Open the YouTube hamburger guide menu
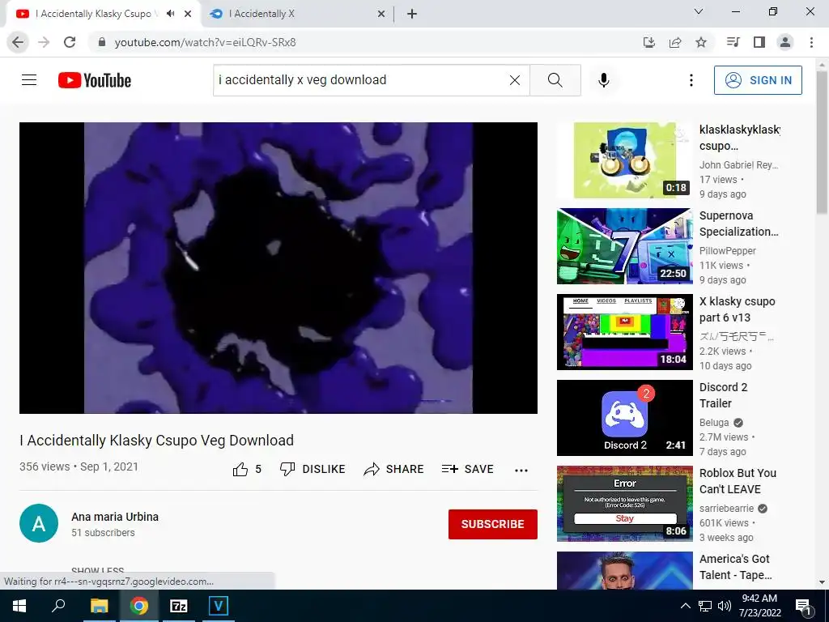 29,80
